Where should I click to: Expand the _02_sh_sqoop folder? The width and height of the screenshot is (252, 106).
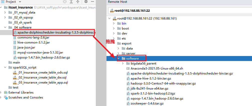point(5,17)
